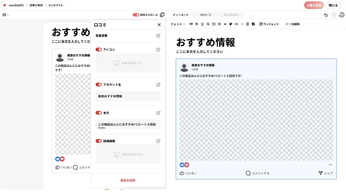346x192 pixels.
Task: Toggle the アカウント名 switch
Action: click(99, 85)
